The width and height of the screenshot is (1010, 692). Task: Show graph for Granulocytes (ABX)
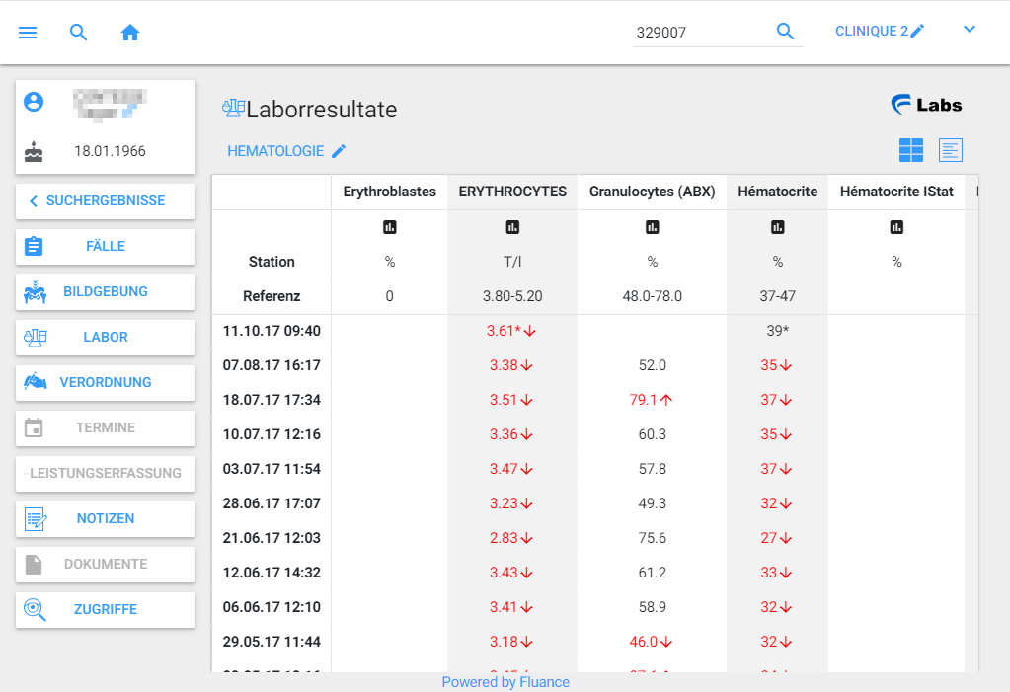(652, 227)
